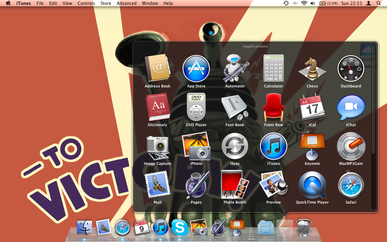Open Mail from the Applications grid
Viewport: 387px width, 242px height.
click(158, 185)
